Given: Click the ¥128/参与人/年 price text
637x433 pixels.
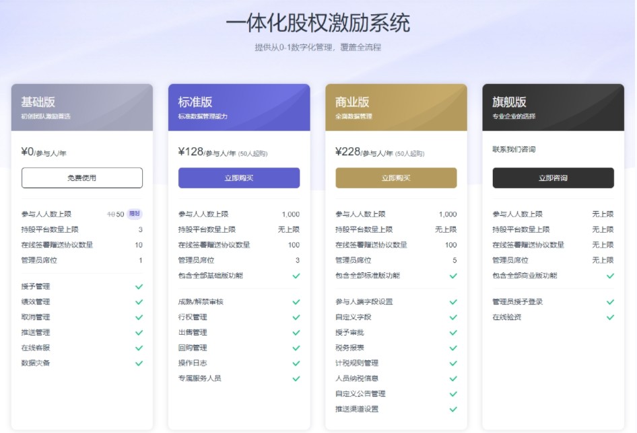Looking at the screenshot, I should point(207,152).
